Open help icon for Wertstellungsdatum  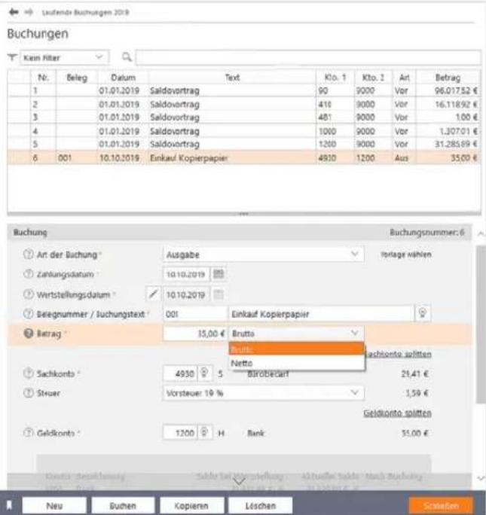pyautogui.click(x=29, y=294)
